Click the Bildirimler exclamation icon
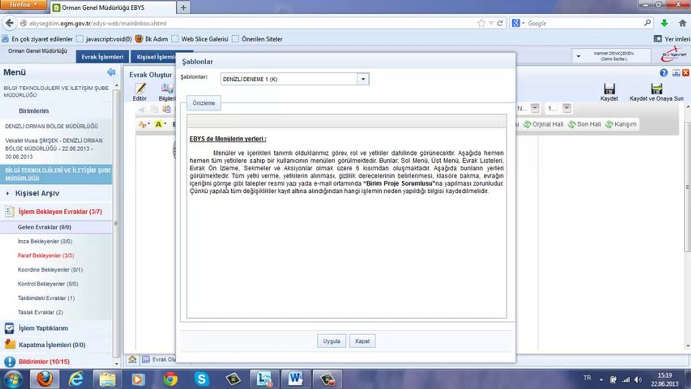691x389 pixels. click(10, 361)
